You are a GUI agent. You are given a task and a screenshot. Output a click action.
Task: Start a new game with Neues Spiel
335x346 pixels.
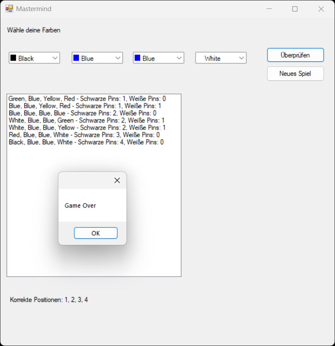pyautogui.click(x=295, y=73)
